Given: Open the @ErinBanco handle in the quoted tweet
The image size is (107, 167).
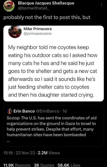Looking at the screenshot, I should 48,111.
